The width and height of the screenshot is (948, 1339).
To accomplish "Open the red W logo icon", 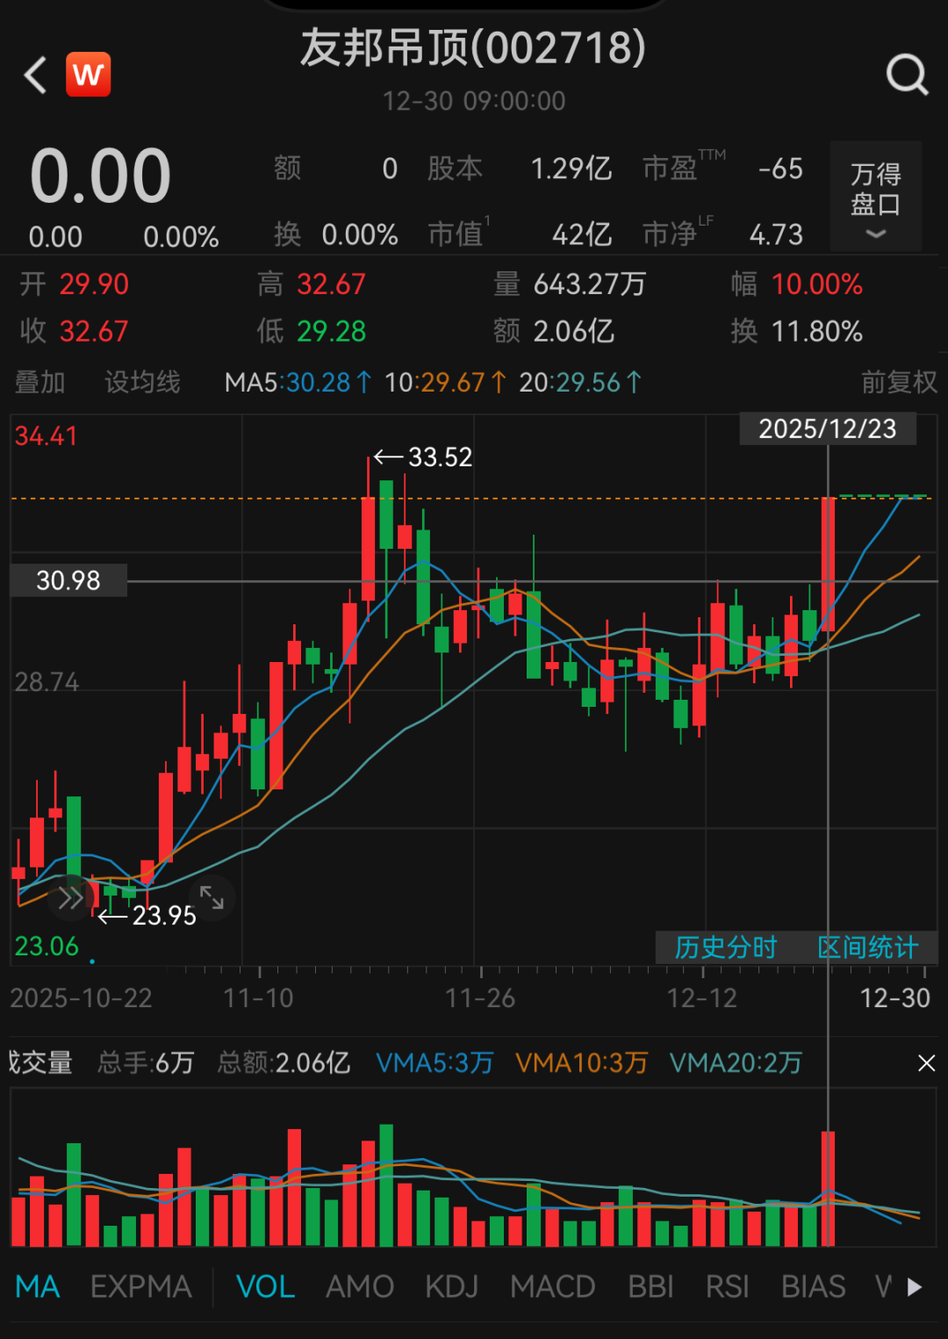I will [89, 75].
